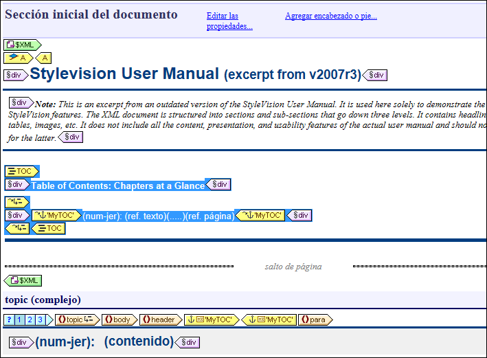Click Agregar encabezado o pie link
The image size is (487, 358).
(x=330, y=16)
